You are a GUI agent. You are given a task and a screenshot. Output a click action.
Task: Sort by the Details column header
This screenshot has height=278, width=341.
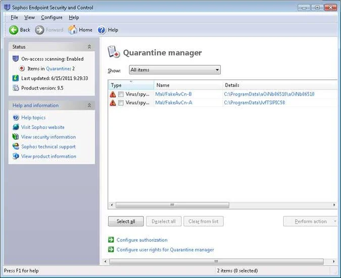coord(280,85)
